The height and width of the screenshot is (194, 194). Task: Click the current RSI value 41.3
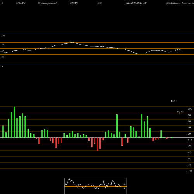178,50
